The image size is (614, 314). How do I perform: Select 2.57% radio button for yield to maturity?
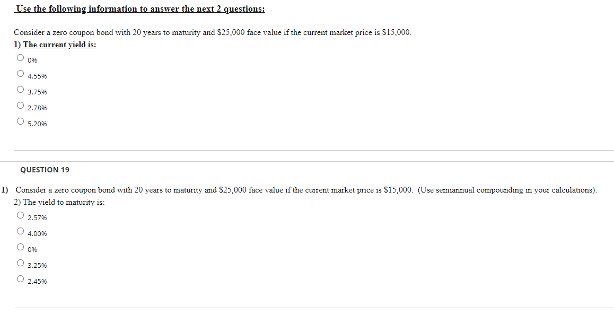[20, 215]
